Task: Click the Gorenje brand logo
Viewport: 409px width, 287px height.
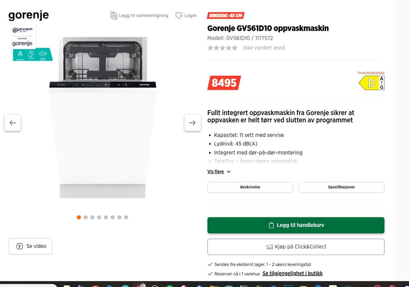Action: tap(29, 15)
